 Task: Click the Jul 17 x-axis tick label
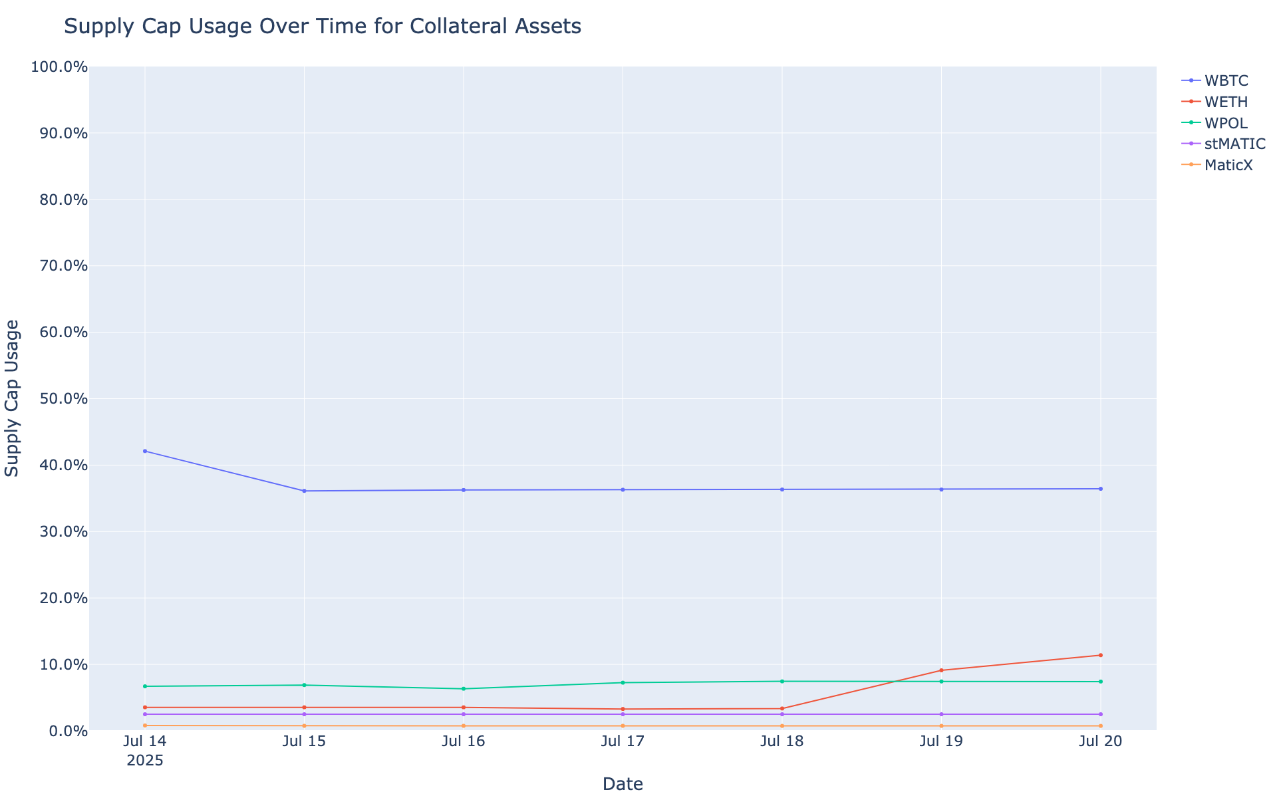click(623, 741)
